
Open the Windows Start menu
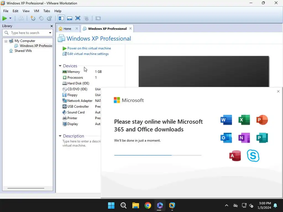coord(111,205)
